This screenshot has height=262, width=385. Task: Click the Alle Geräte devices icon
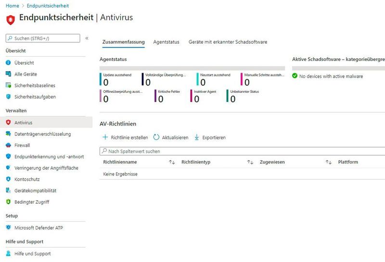click(x=8, y=74)
